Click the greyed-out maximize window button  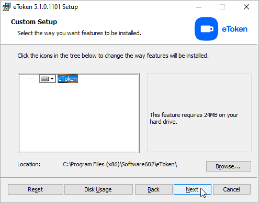[x=222, y=7]
